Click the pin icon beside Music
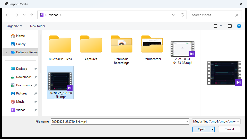Image resolution: width=247 pixels, height=139 pixels. [x=36, y=102]
